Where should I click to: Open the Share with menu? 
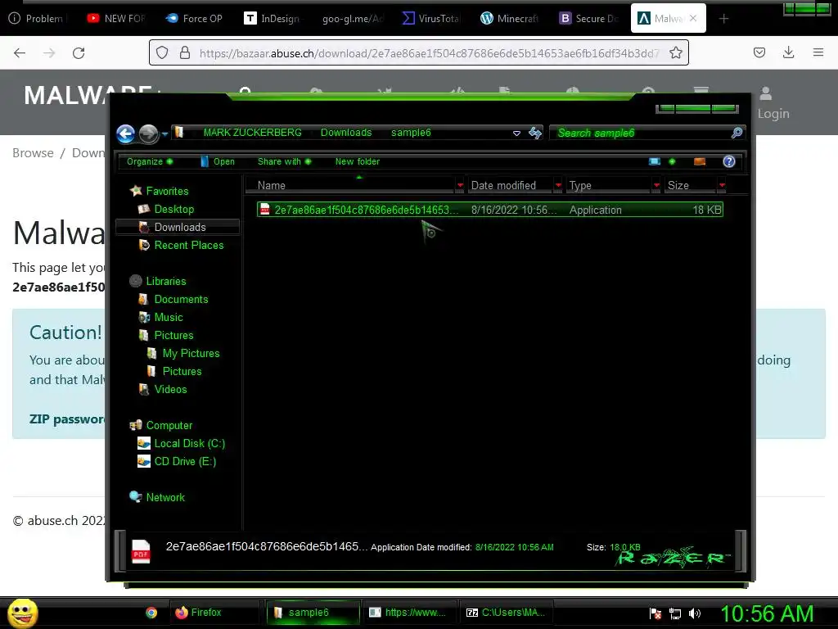(284, 161)
